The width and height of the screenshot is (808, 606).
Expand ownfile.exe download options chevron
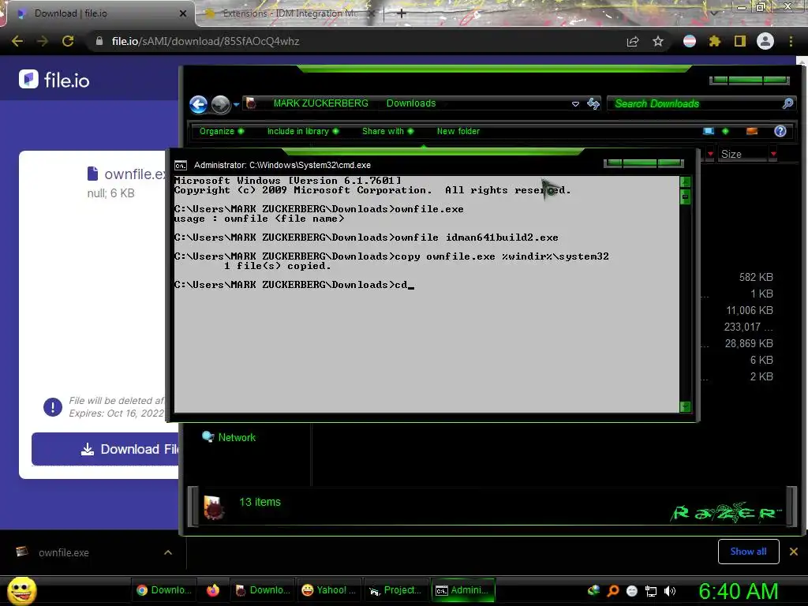168,552
